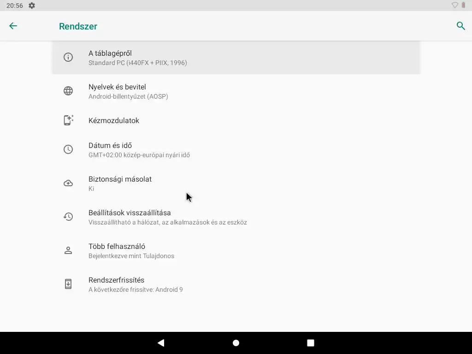This screenshot has width=472, height=354.
Task: Click the info icon beside A táblagépről
Action: tap(68, 57)
